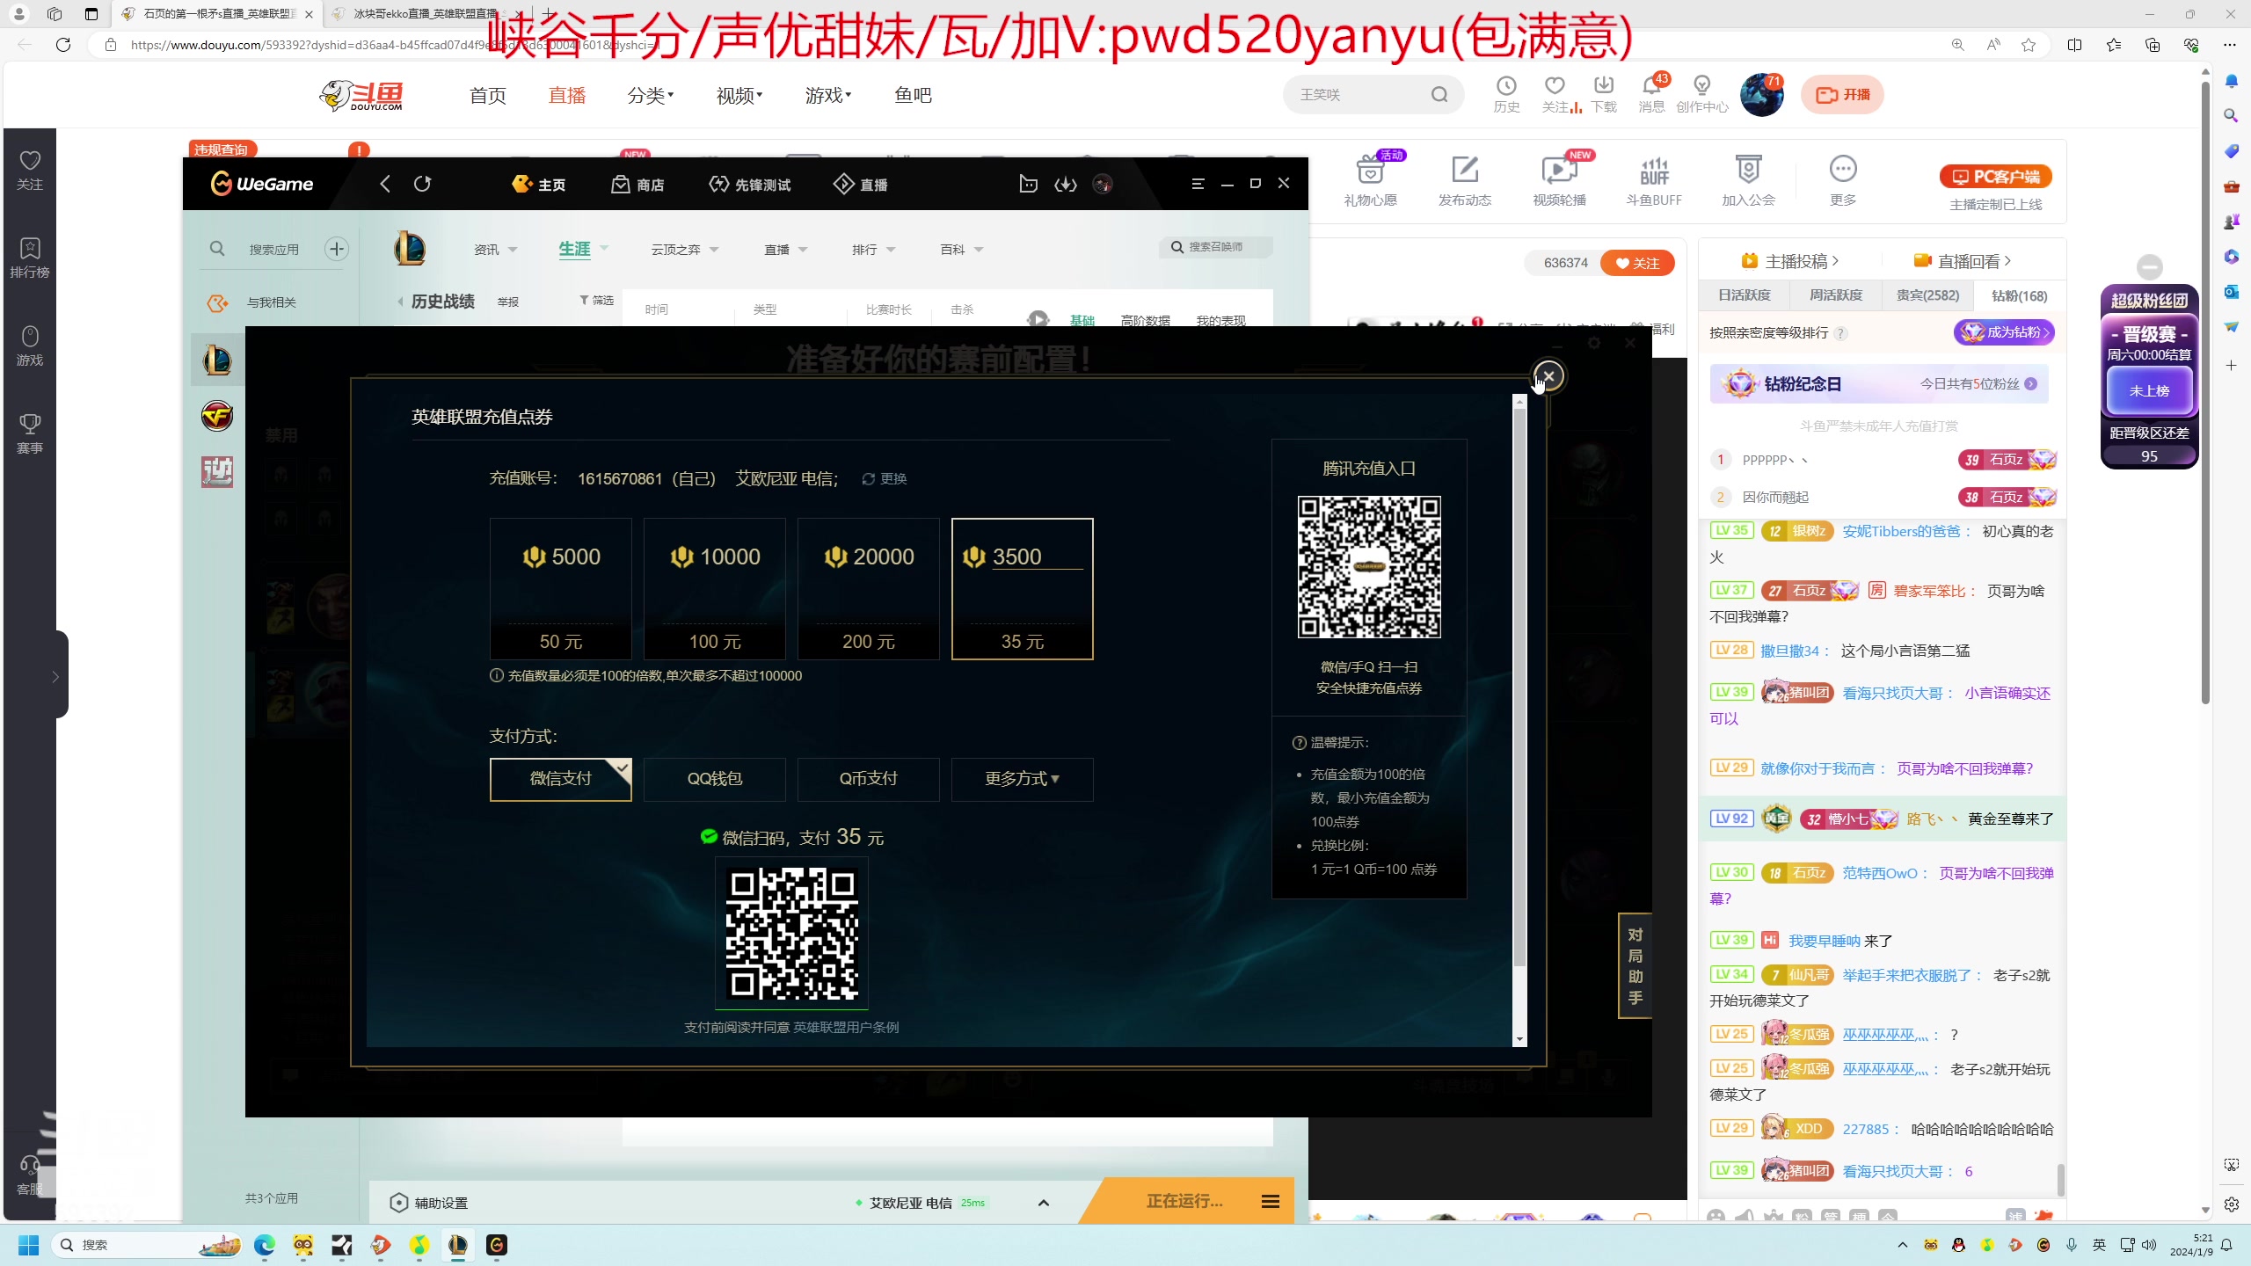The image size is (2251, 1266).
Task: Open the 英雄联盟用户条例 agreement link
Action: 846,1027
